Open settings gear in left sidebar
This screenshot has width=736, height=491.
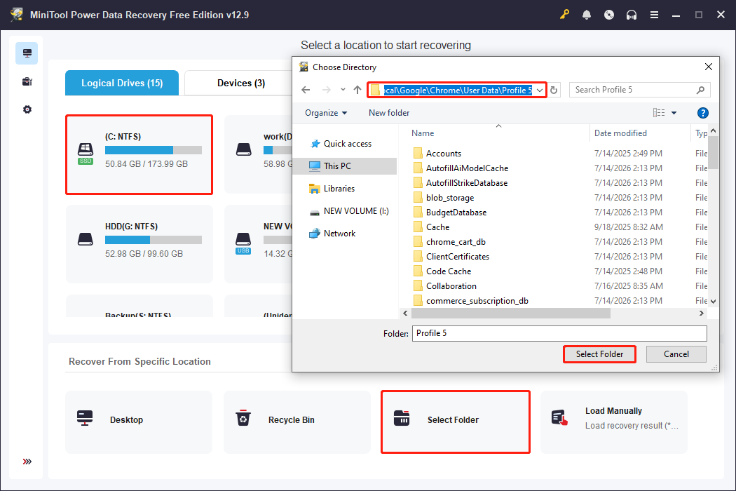click(x=27, y=109)
